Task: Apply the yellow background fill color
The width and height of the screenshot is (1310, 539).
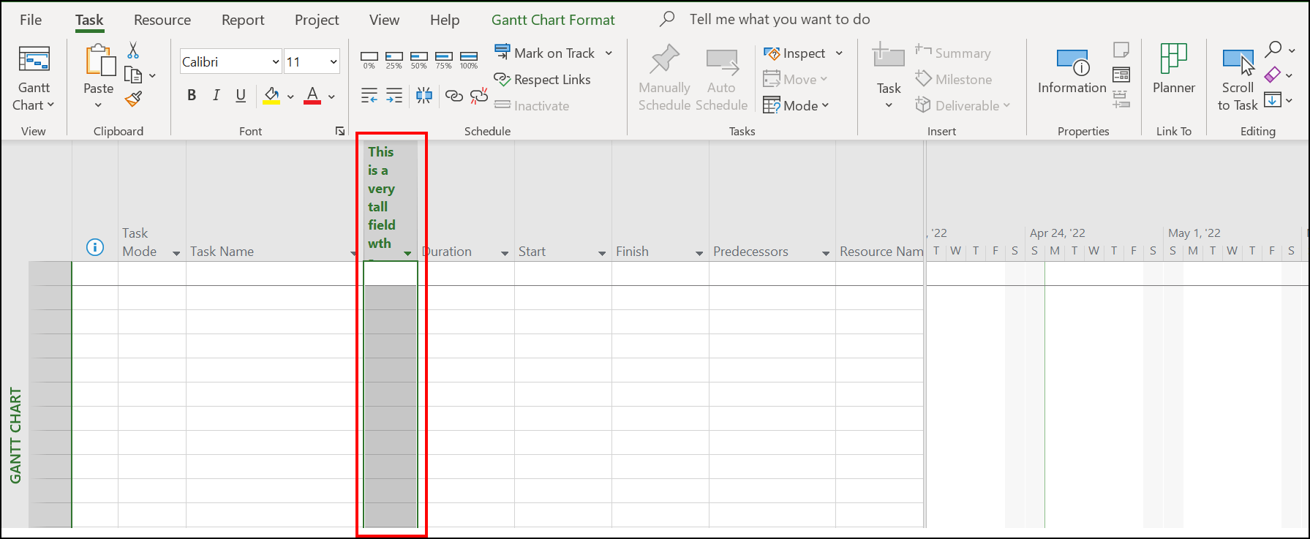Action: (271, 96)
